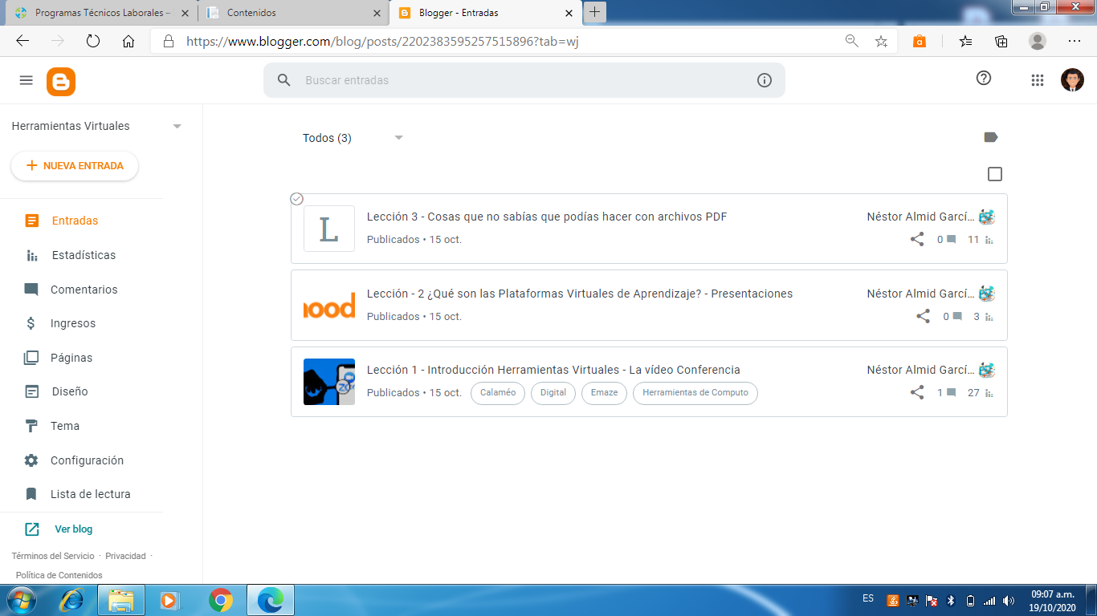The height and width of the screenshot is (616, 1097).
Task: Open the Help question mark icon
Action: tap(984, 78)
